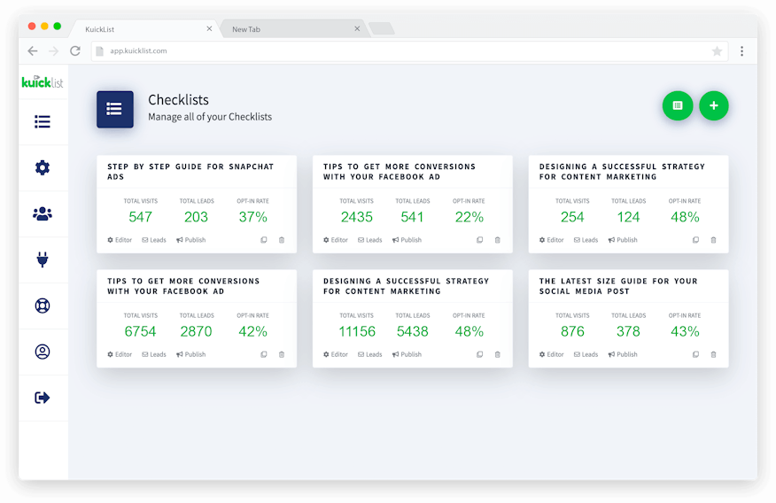The height and width of the screenshot is (503, 776).
Task: Open the support lifebuoy icon in sidebar
Action: (x=43, y=306)
